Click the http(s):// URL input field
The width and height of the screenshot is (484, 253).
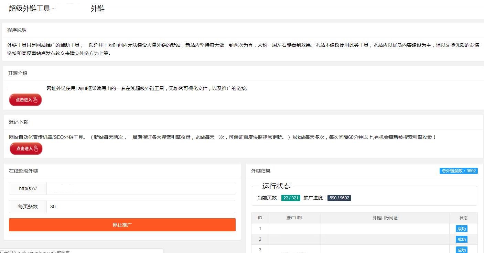pyautogui.click(x=141, y=188)
